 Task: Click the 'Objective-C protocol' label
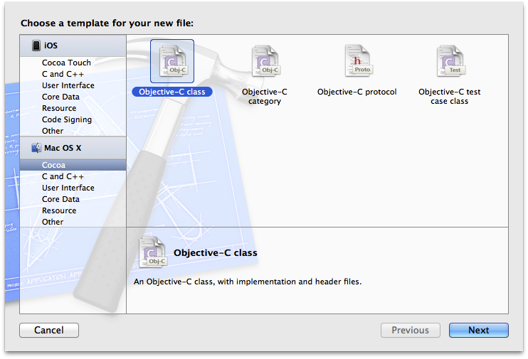[x=357, y=92]
